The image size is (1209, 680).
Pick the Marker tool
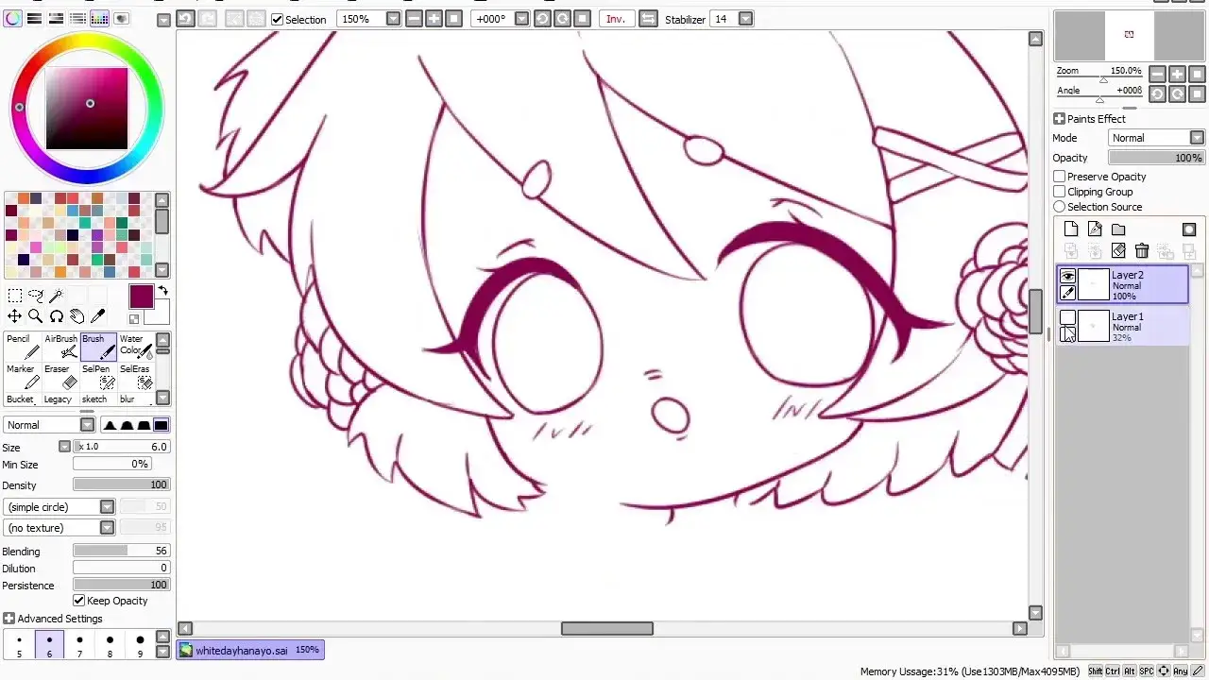[x=22, y=377]
